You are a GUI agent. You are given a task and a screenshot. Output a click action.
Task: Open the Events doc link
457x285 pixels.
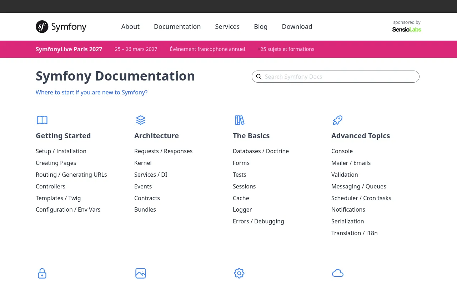(143, 186)
